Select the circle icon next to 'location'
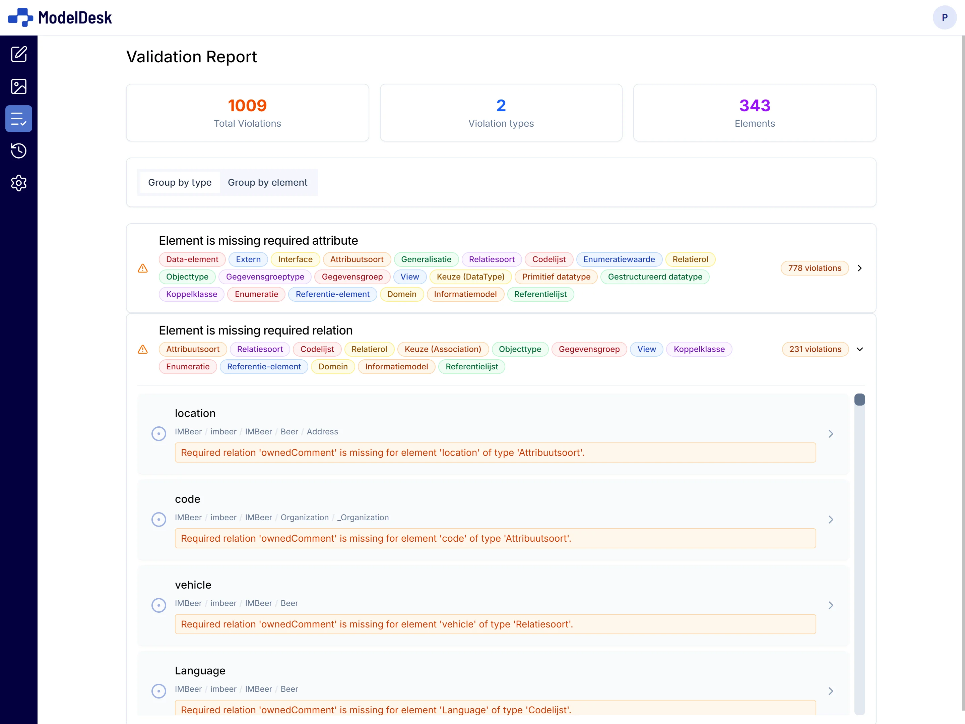 158,433
